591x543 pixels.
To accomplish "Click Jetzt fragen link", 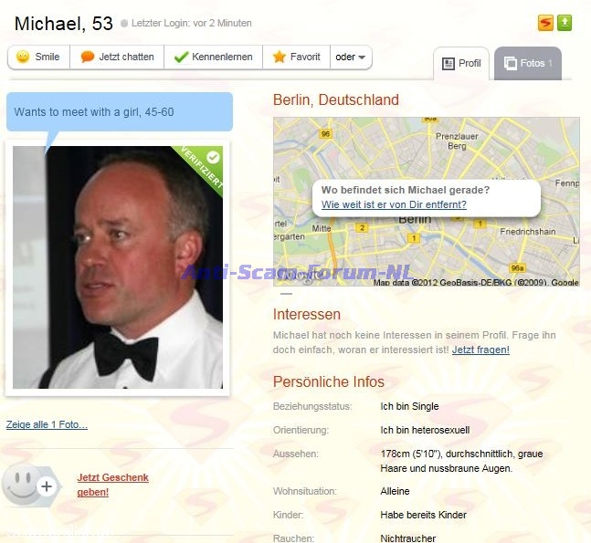I will [480, 350].
